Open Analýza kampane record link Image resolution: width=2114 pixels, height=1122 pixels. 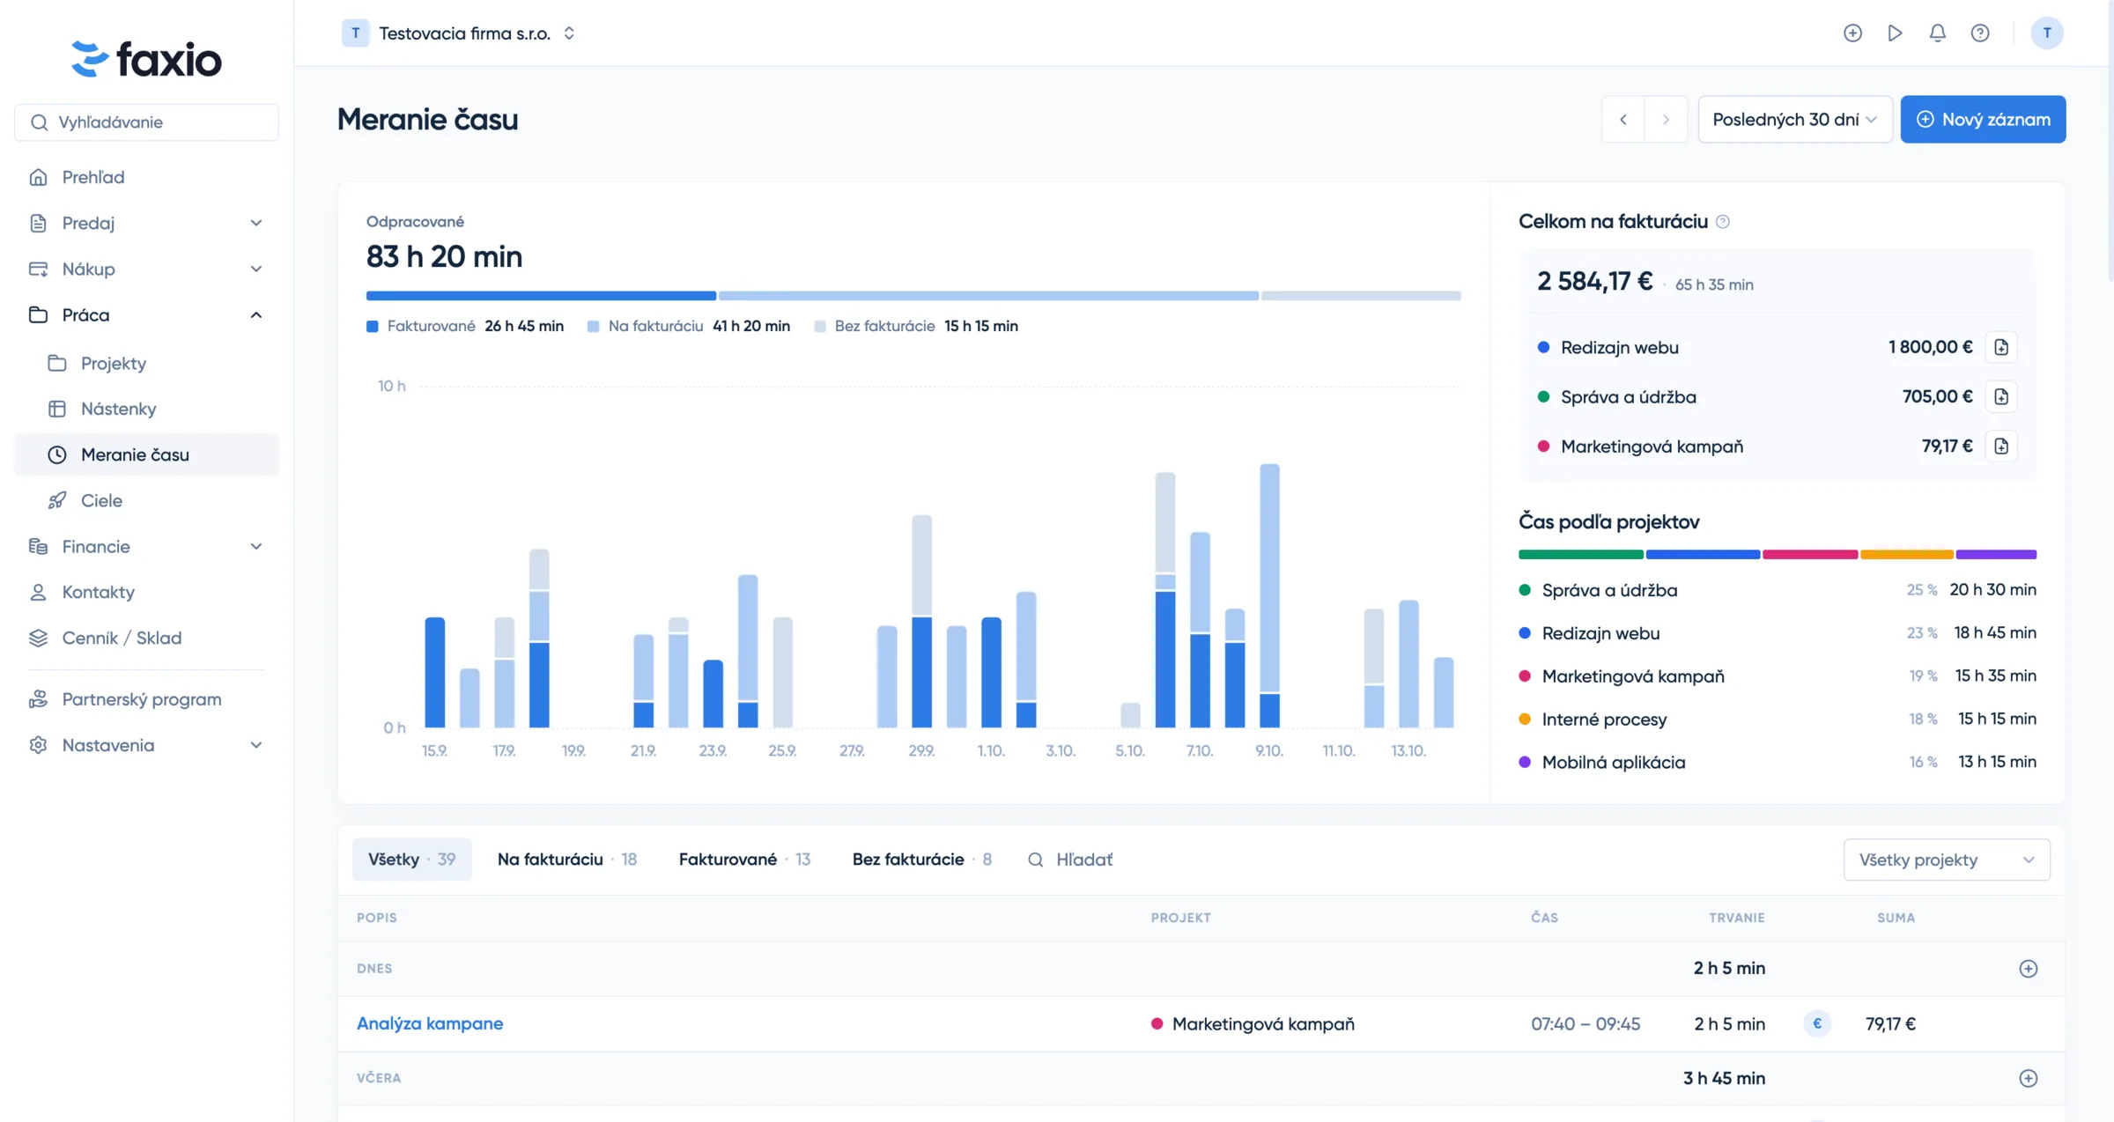(430, 1023)
